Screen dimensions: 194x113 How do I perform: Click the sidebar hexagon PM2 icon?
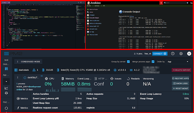(6, 108)
